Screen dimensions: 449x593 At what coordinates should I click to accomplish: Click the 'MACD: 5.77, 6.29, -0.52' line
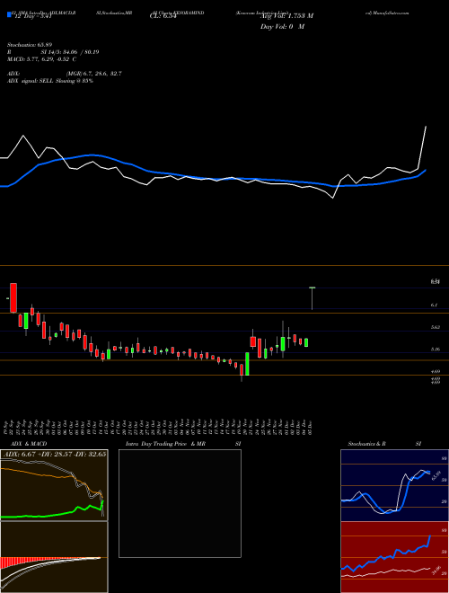[x=42, y=59]
